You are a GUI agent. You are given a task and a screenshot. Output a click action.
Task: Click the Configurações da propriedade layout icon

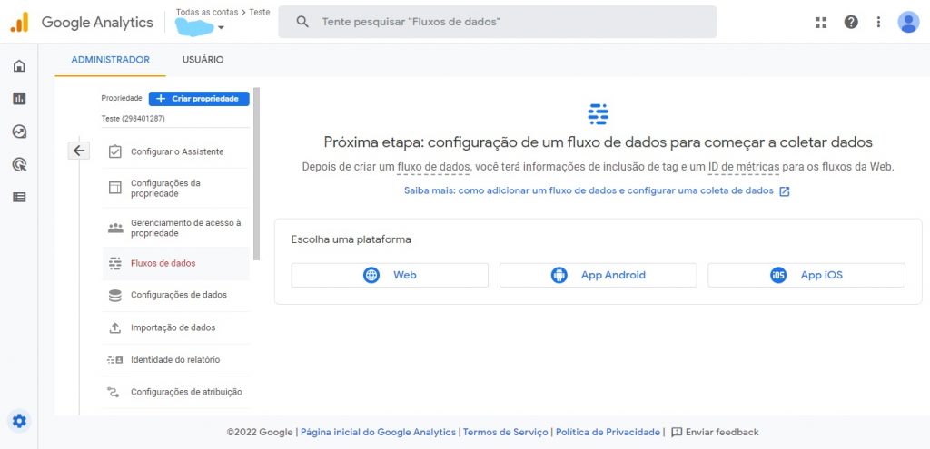(115, 188)
